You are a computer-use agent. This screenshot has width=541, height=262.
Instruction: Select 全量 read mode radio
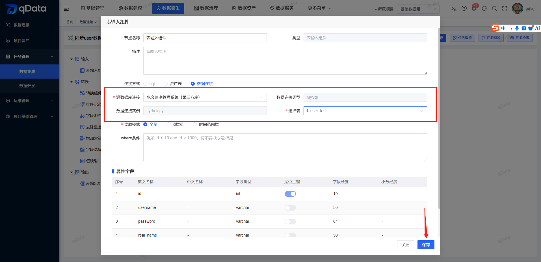(145, 124)
